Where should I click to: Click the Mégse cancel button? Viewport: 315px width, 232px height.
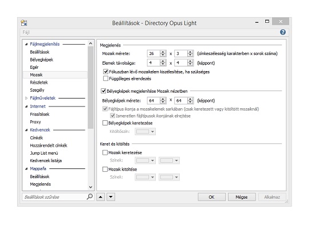242,197
